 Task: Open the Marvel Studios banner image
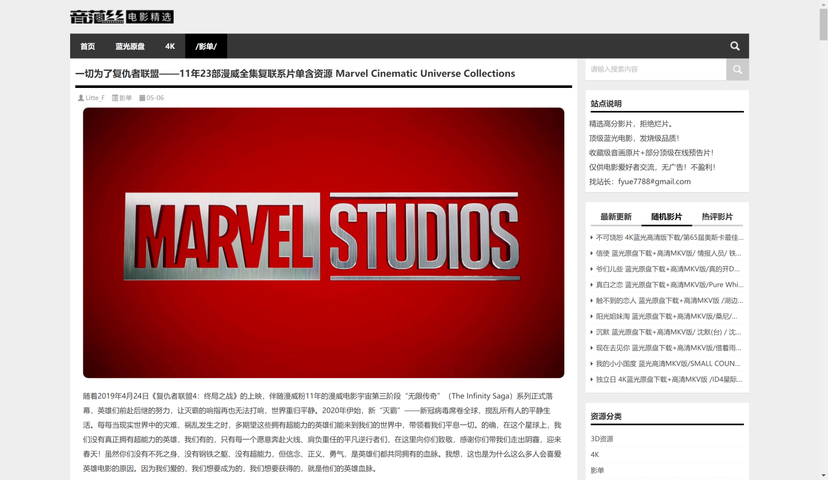tap(323, 243)
